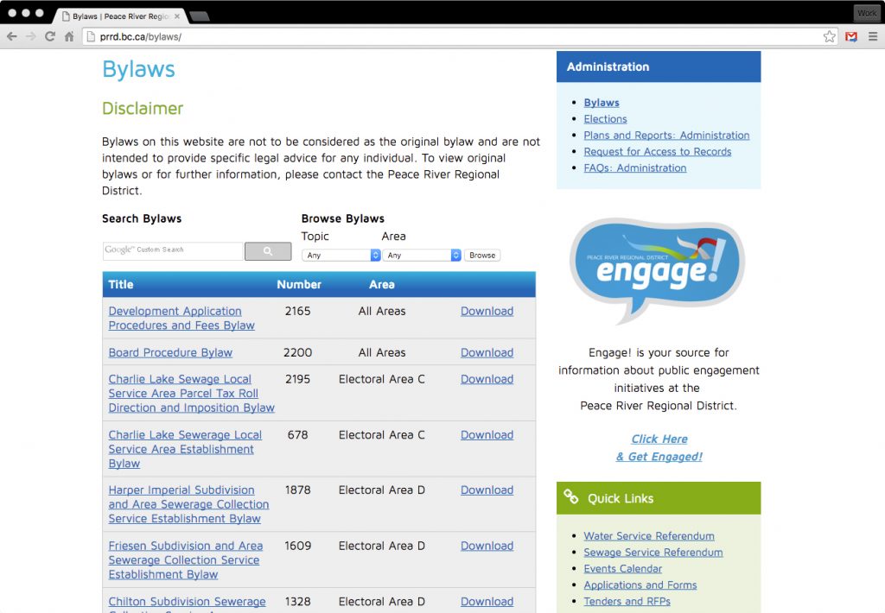
Task: Open the Friesen Subdivision sewerage bylaw link
Action: point(186,560)
